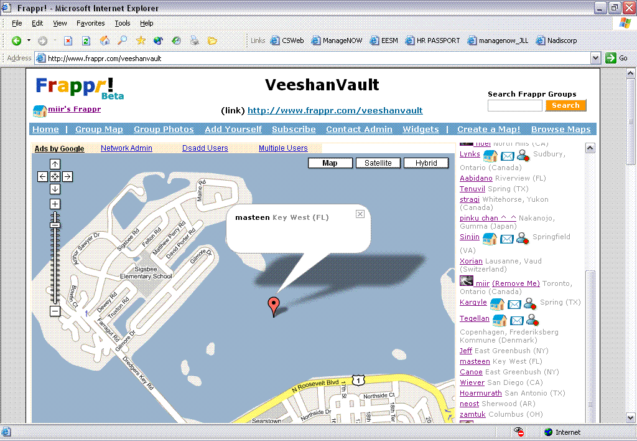Image resolution: width=637 pixels, height=441 pixels.
Task: Click the orange Search button
Action: pos(565,105)
